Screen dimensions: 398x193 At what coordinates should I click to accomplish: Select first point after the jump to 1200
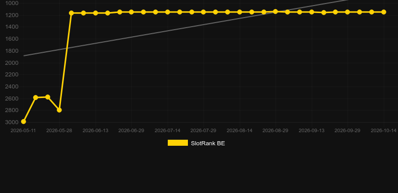pos(72,13)
